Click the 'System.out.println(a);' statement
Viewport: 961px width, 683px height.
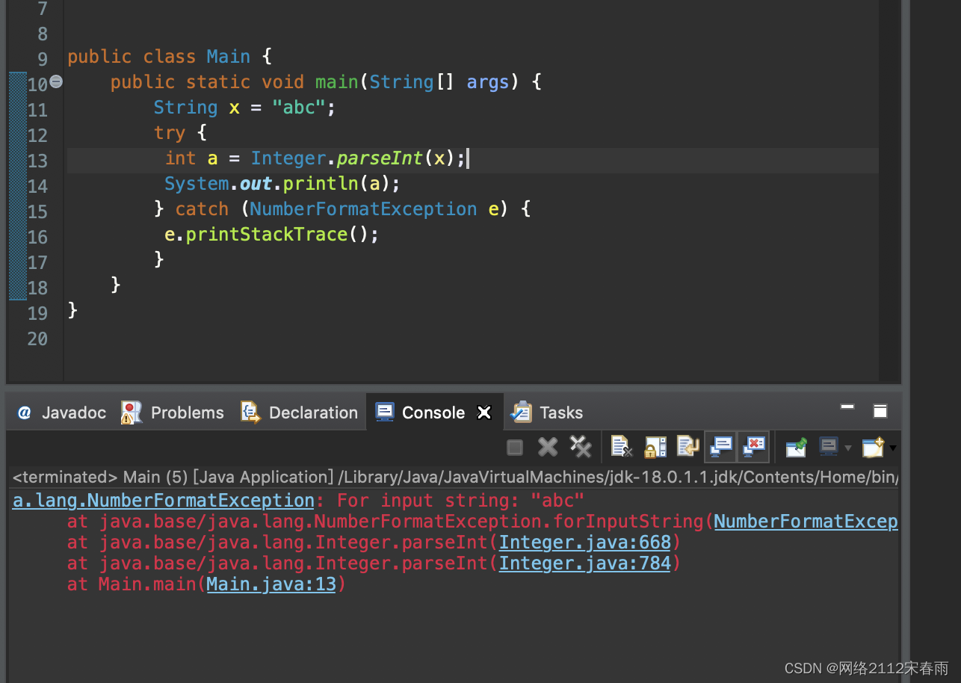pyautogui.click(x=282, y=184)
